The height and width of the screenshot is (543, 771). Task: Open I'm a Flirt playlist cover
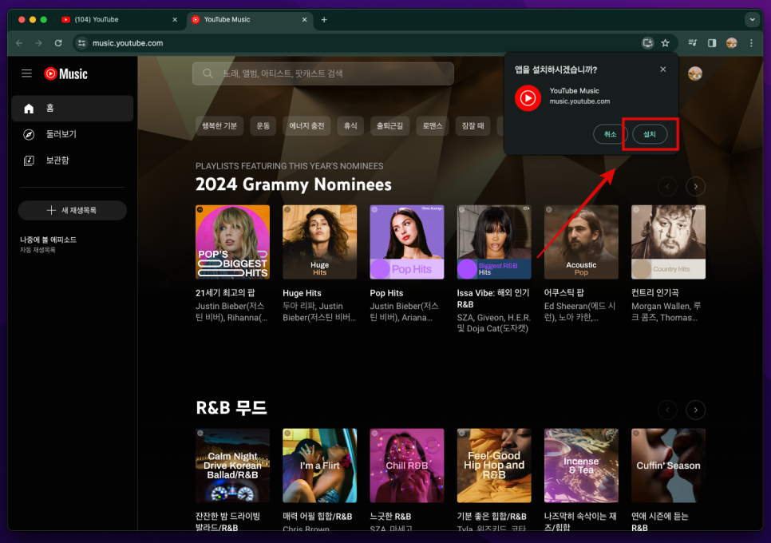pos(319,466)
